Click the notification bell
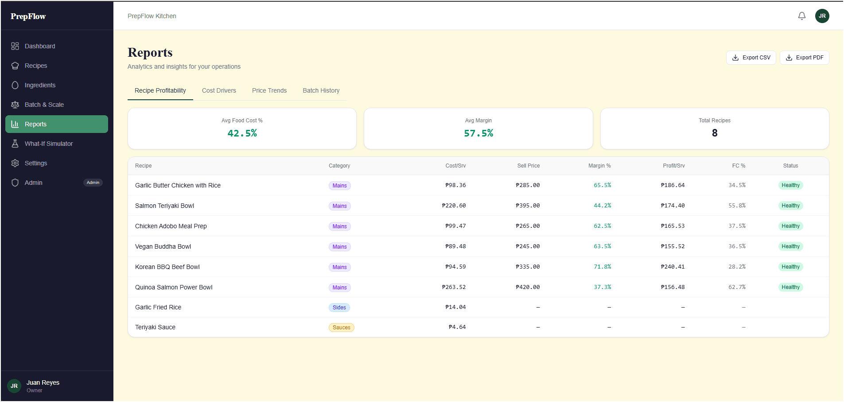 pos(801,16)
